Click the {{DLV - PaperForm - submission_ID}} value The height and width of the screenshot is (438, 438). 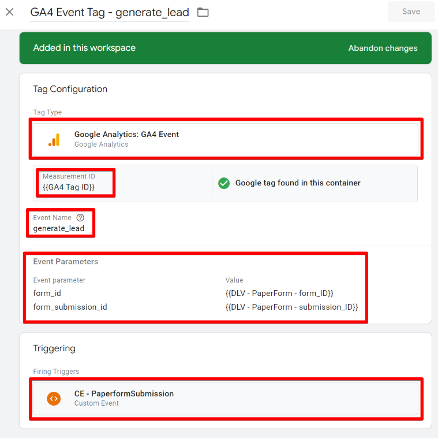tap(291, 307)
